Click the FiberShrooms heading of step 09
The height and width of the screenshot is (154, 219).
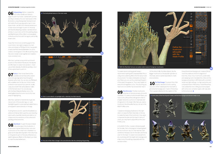pos(127,91)
